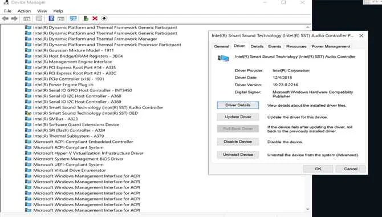Click the Back arrow toolbar icon
The height and width of the screenshot is (217, 382).
pos(5,18)
